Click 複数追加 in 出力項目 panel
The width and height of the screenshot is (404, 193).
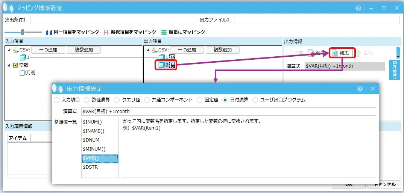(x=223, y=50)
